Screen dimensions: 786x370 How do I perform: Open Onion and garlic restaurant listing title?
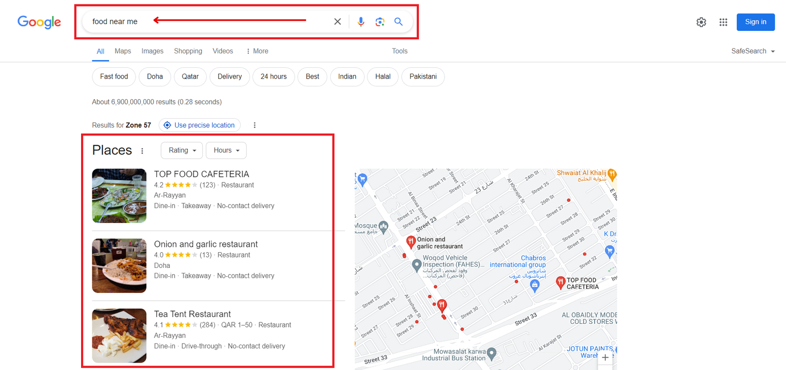[x=206, y=244]
